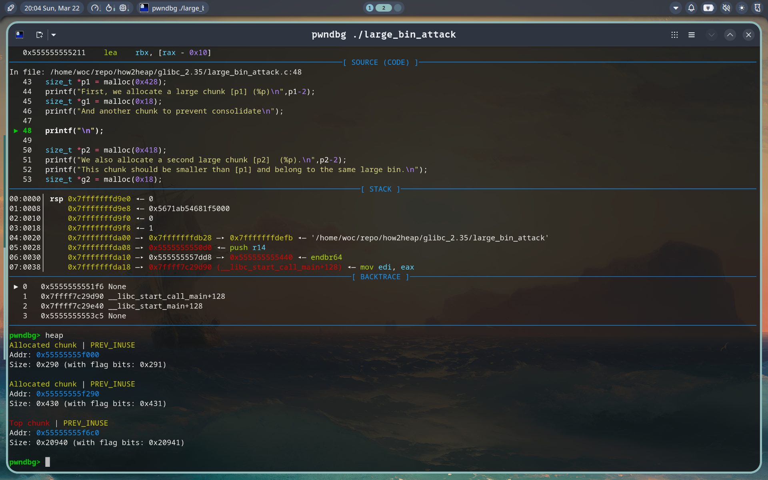Screen dimensions: 768x480
Task: Toggle the muted volume icon
Action: 726,8
